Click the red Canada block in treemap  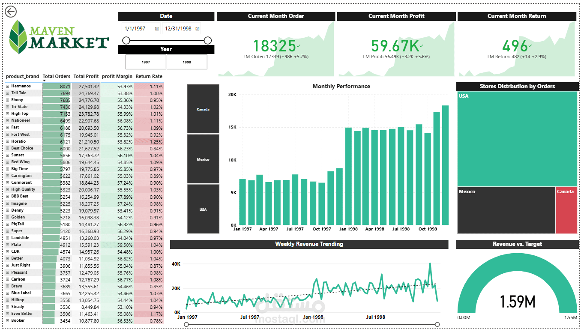click(x=566, y=210)
